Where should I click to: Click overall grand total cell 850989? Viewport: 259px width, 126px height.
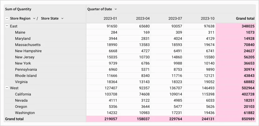[x=236, y=119]
